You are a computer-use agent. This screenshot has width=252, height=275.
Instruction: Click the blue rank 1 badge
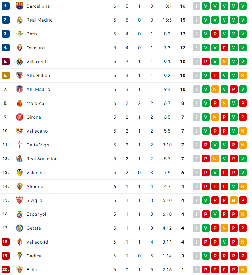tap(6, 6)
